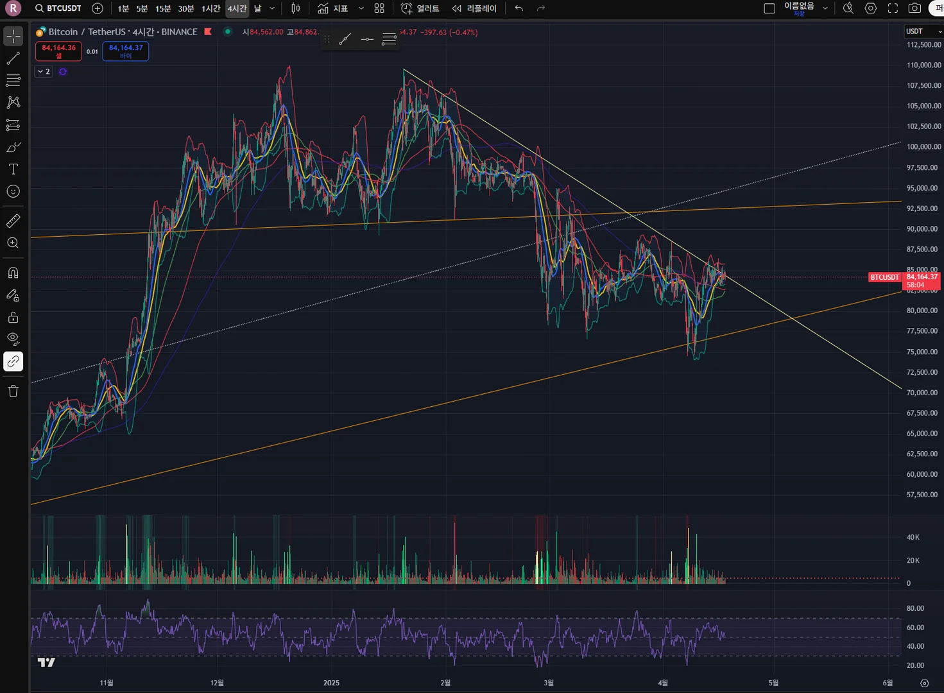The height and width of the screenshot is (693, 944).
Task: Open chart settings hexagon icon
Action: [871, 8]
